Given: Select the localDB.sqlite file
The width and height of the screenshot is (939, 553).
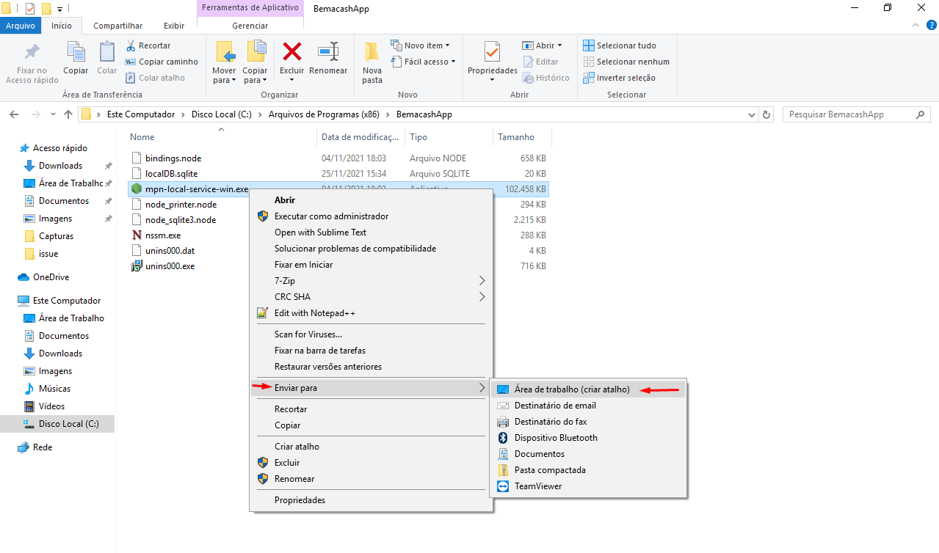Looking at the screenshot, I should pyautogui.click(x=171, y=174).
